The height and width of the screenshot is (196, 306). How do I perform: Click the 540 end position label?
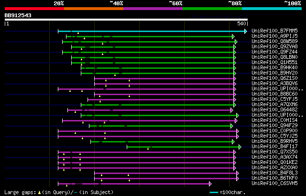(x=241, y=24)
